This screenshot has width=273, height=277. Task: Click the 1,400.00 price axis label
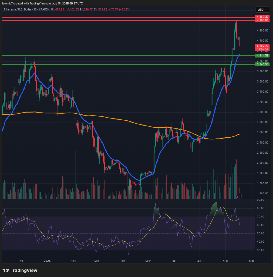262,193
